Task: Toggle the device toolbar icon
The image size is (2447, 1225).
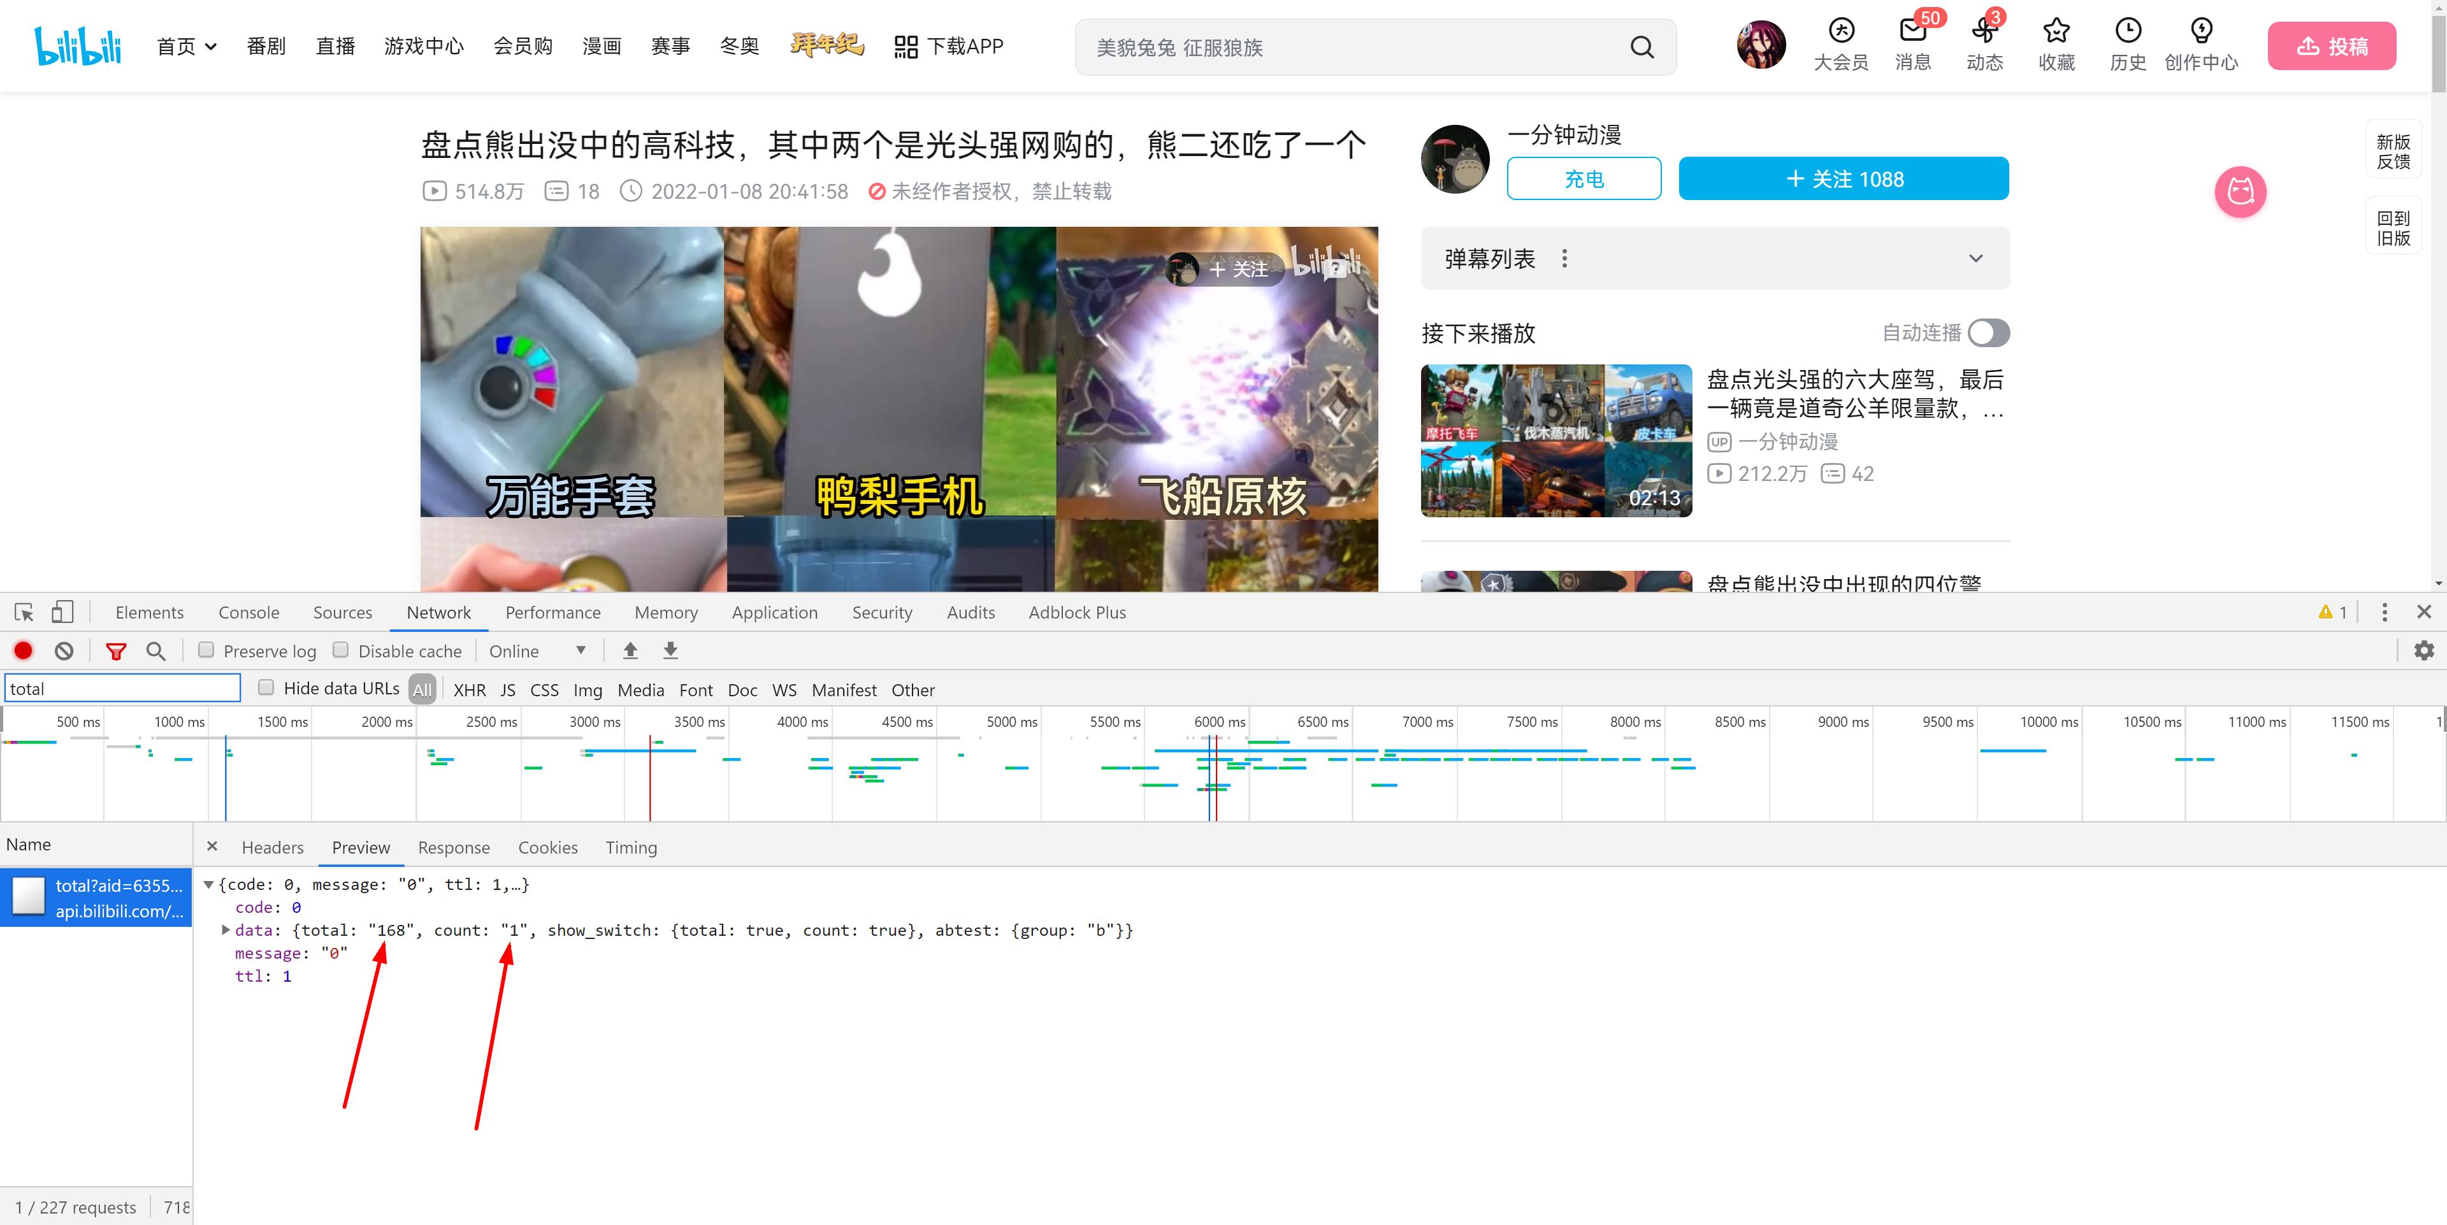Action: 62,613
